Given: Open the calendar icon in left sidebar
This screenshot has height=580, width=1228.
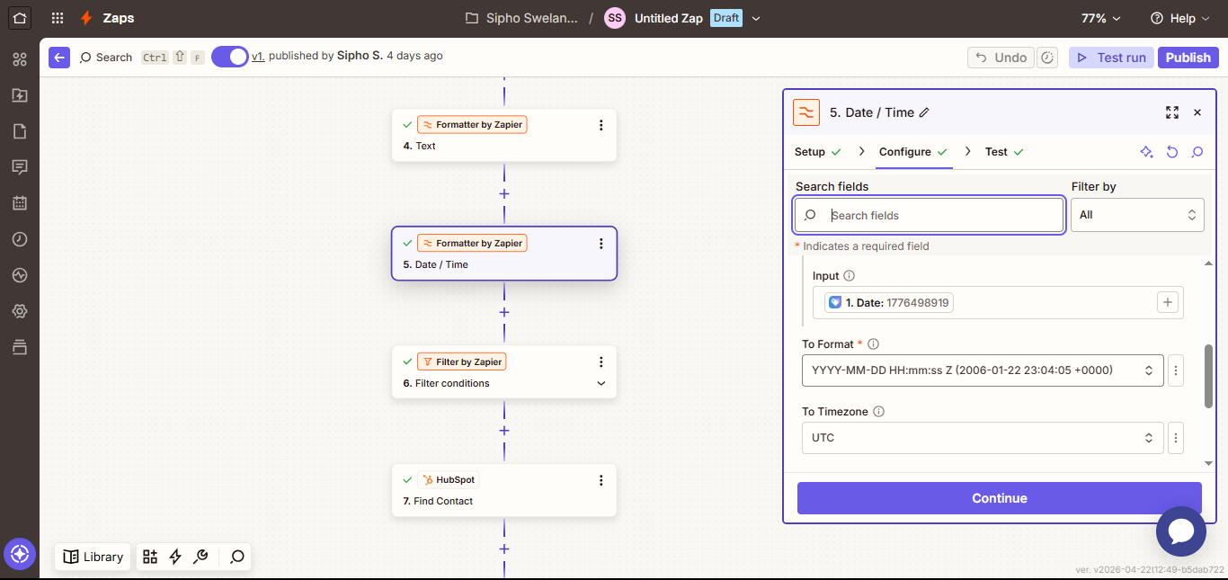Looking at the screenshot, I should pyautogui.click(x=20, y=203).
